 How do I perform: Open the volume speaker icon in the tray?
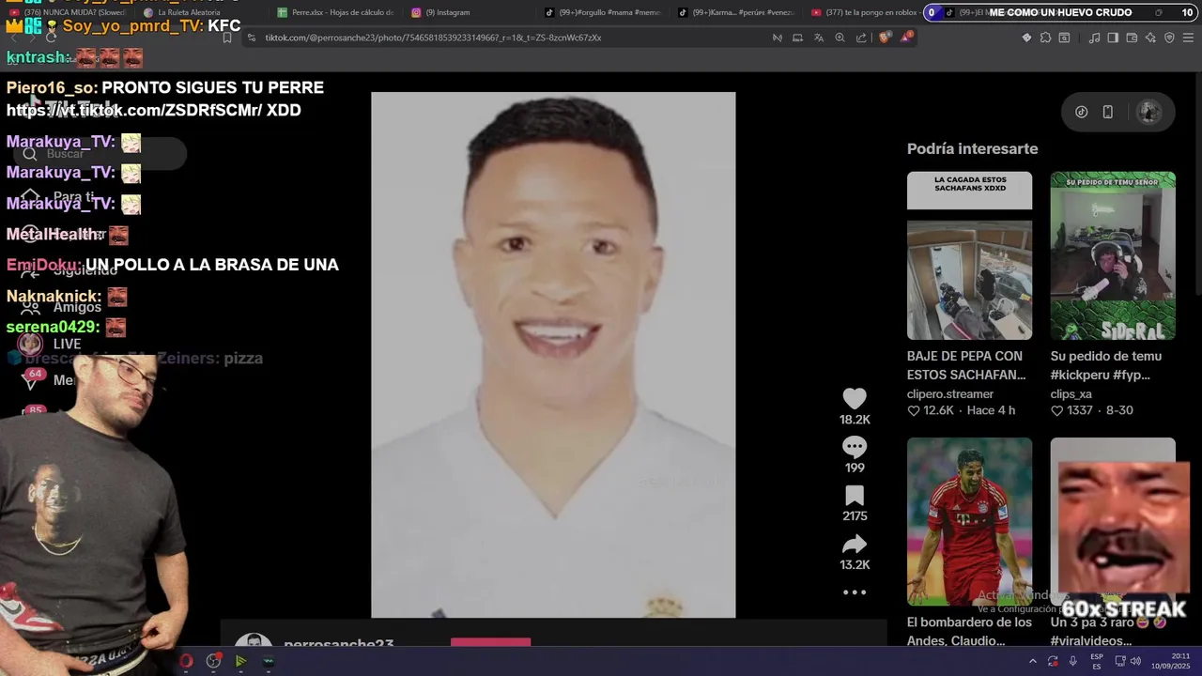click(x=1135, y=661)
